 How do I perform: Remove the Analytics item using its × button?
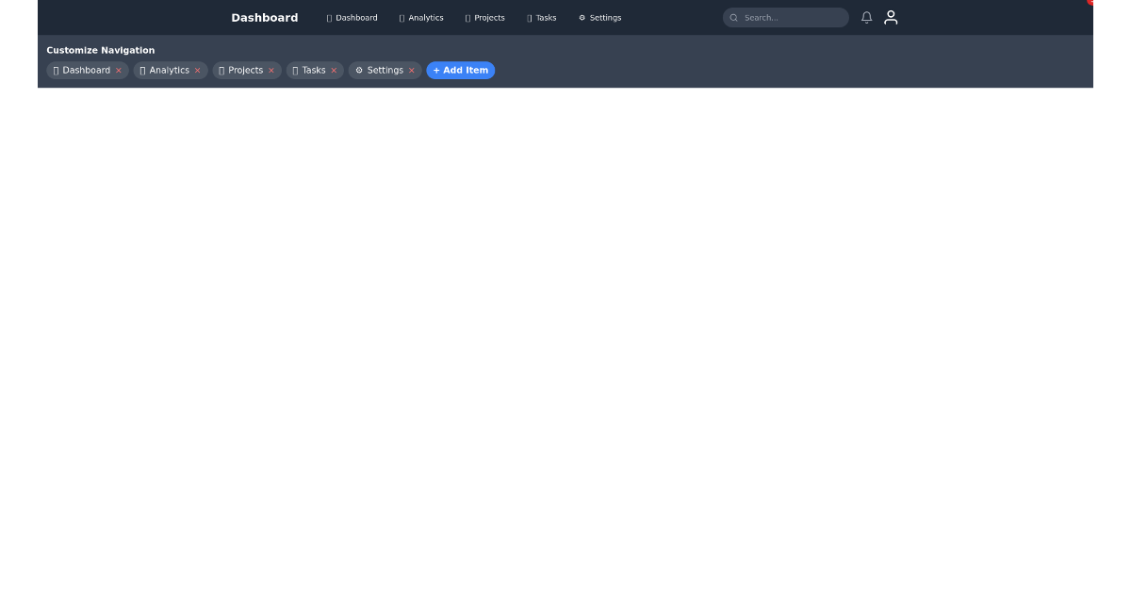click(198, 70)
